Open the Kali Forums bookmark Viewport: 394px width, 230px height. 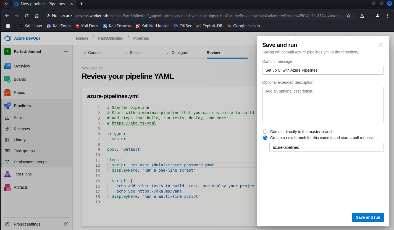tap(117, 26)
